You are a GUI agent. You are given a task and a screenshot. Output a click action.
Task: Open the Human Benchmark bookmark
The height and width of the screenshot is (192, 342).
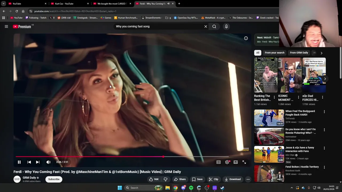(x=126, y=18)
